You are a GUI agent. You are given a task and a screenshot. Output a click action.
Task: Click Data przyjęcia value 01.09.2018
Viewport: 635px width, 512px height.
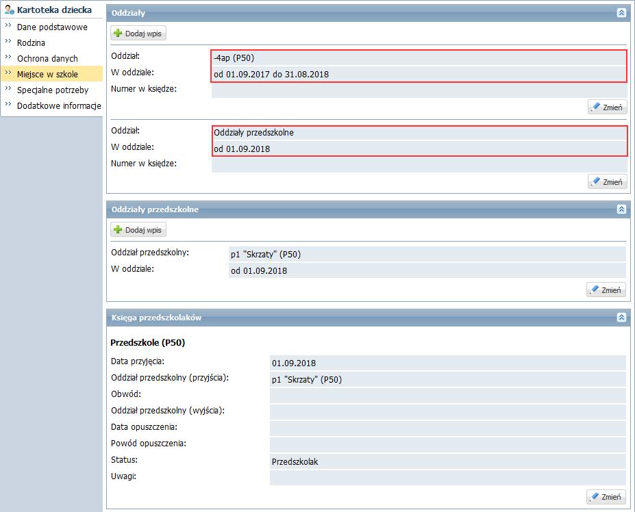[448, 363]
